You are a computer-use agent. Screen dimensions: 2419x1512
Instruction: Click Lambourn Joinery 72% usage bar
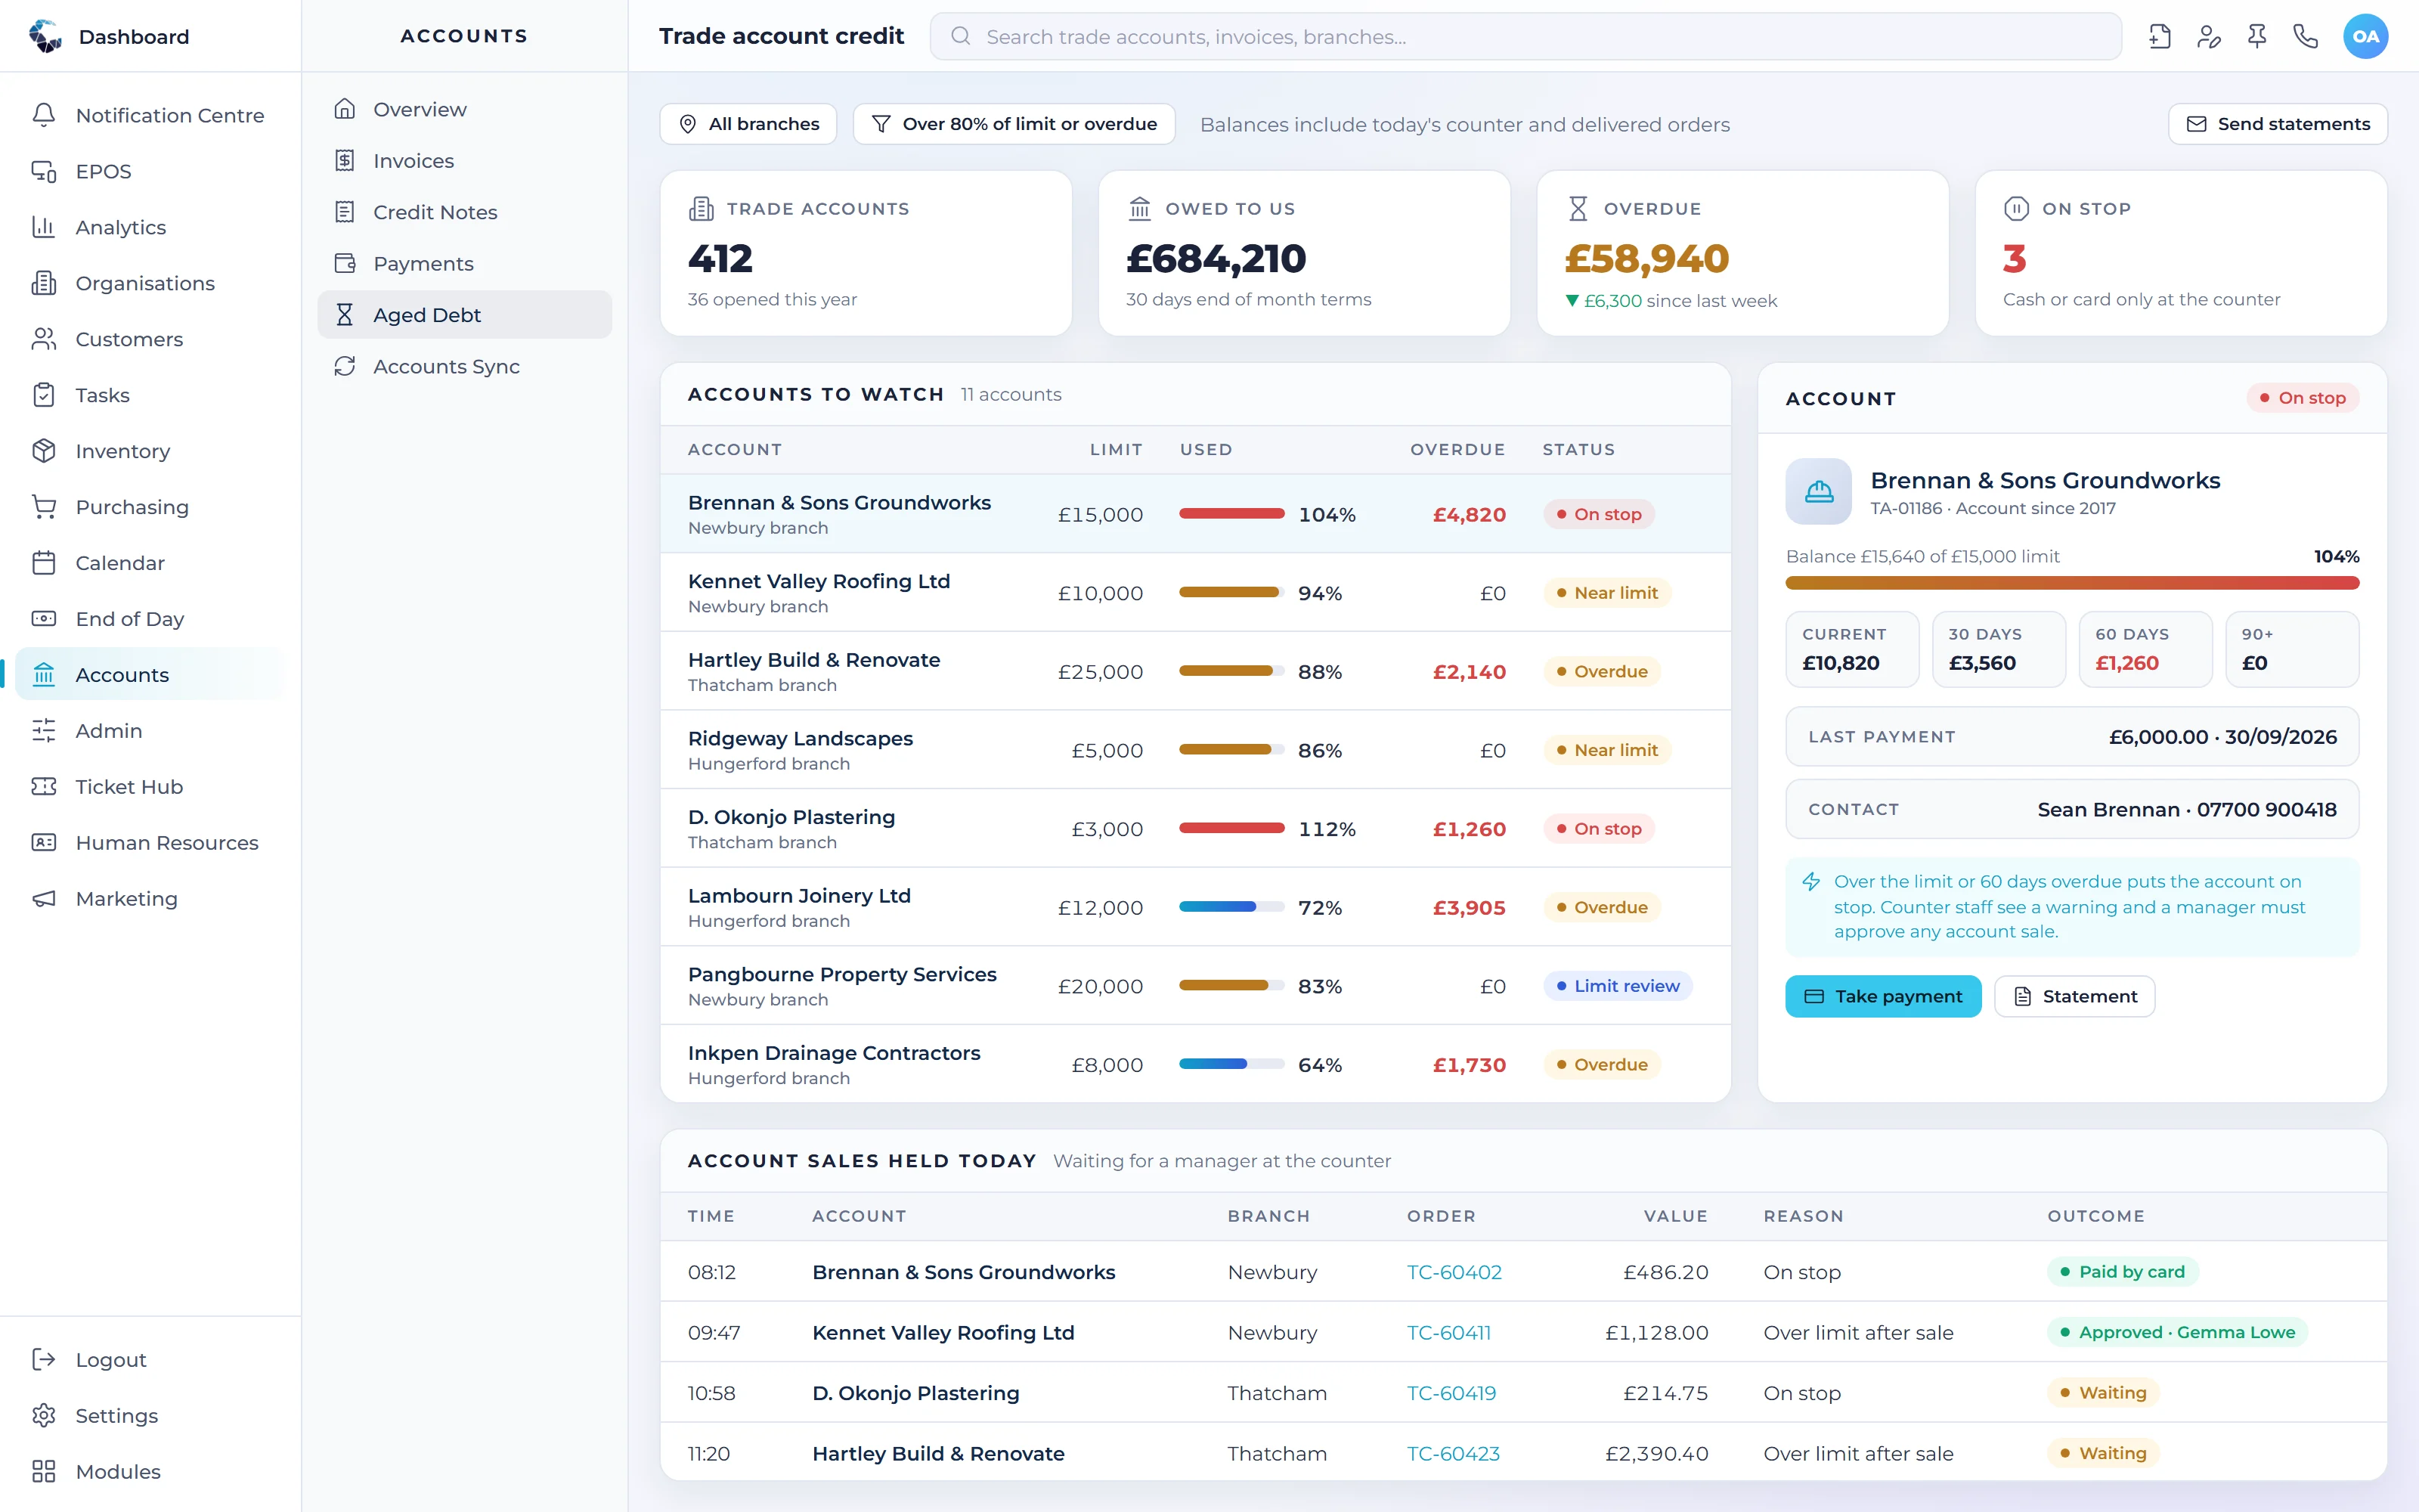pyautogui.click(x=1231, y=907)
